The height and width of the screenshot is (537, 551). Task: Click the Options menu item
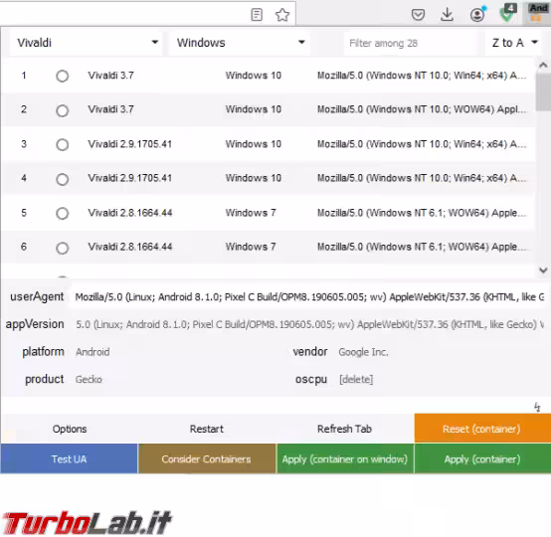[70, 429]
